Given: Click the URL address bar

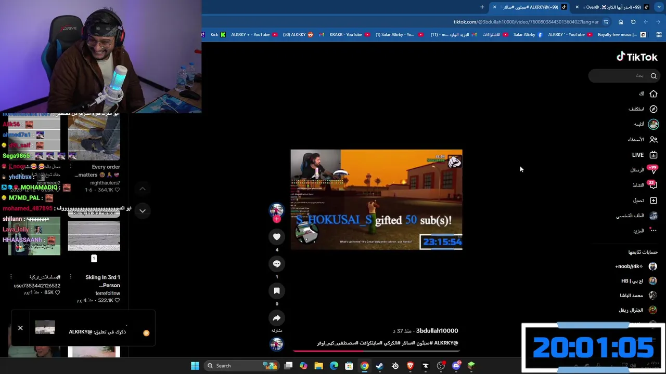Looking at the screenshot, I should [526, 22].
